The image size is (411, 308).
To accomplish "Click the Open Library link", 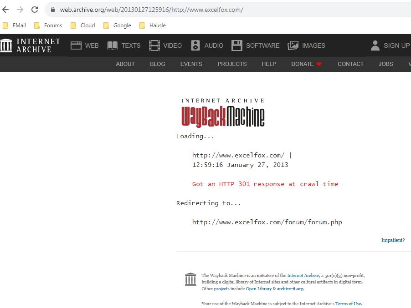I will [x=258, y=289].
